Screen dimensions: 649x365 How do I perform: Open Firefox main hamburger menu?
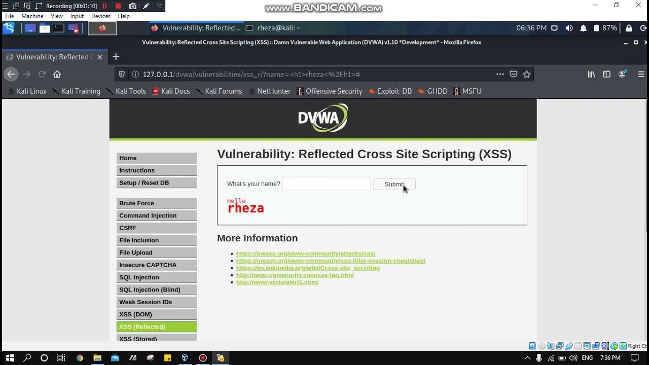641,74
